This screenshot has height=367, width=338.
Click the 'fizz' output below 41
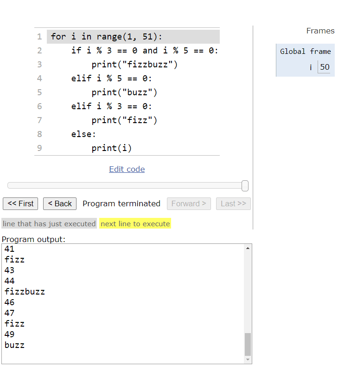tap(14, 260)
